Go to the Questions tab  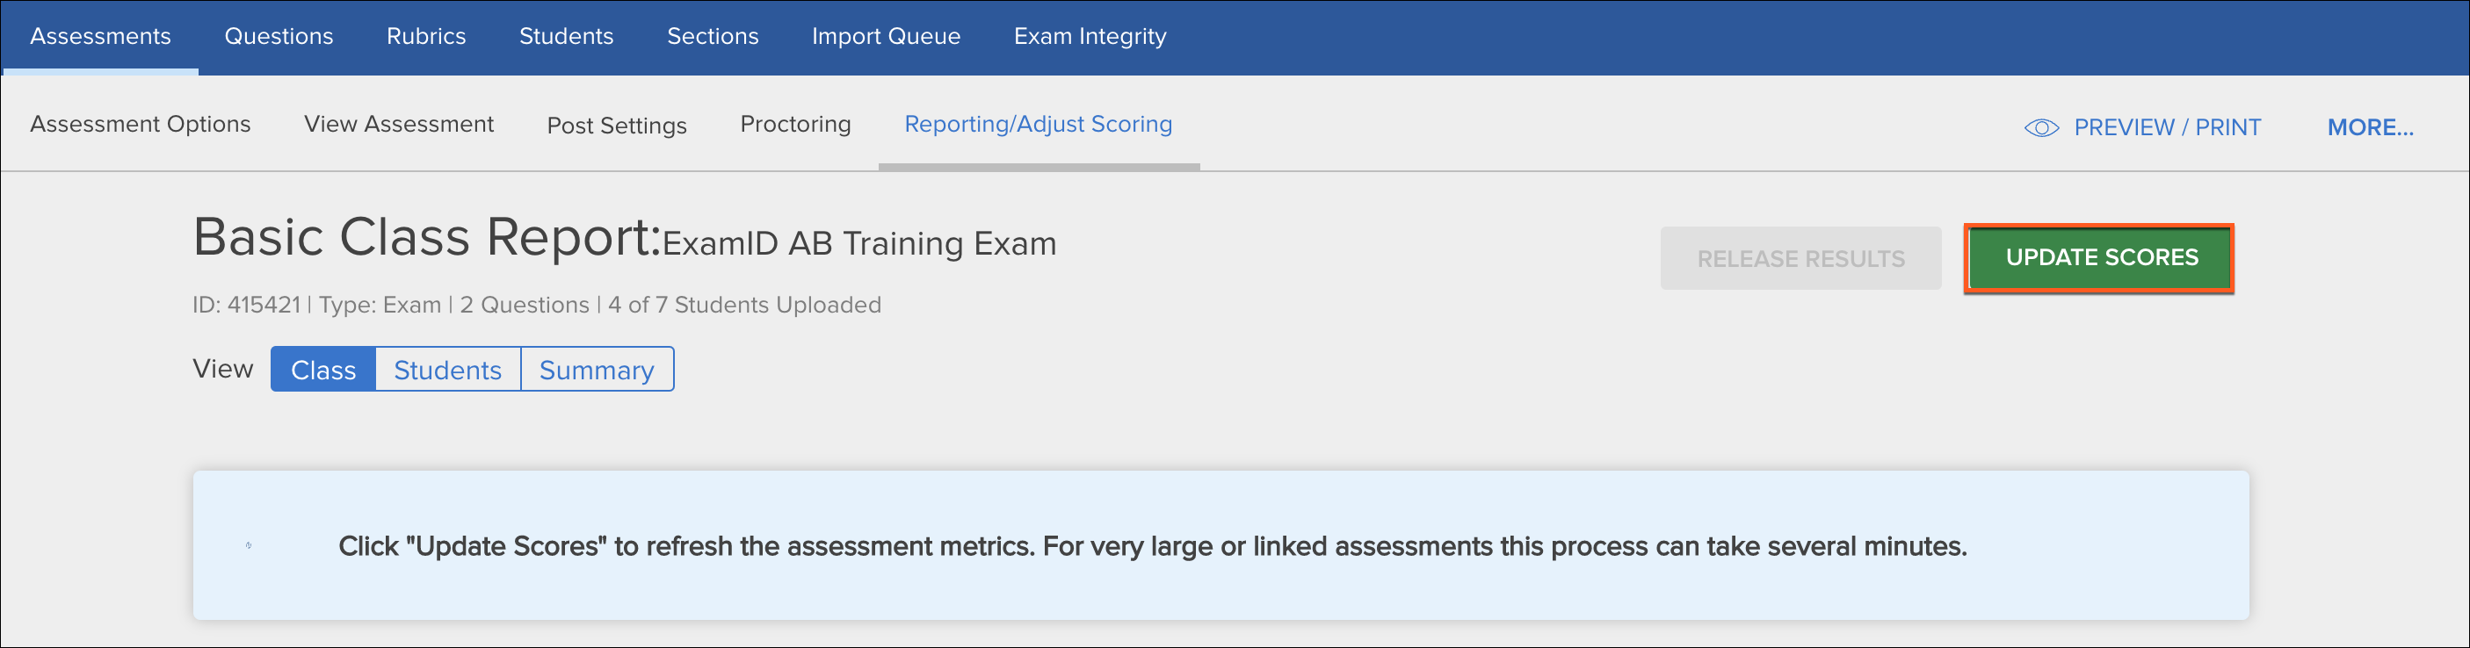(x=279, y=36)
